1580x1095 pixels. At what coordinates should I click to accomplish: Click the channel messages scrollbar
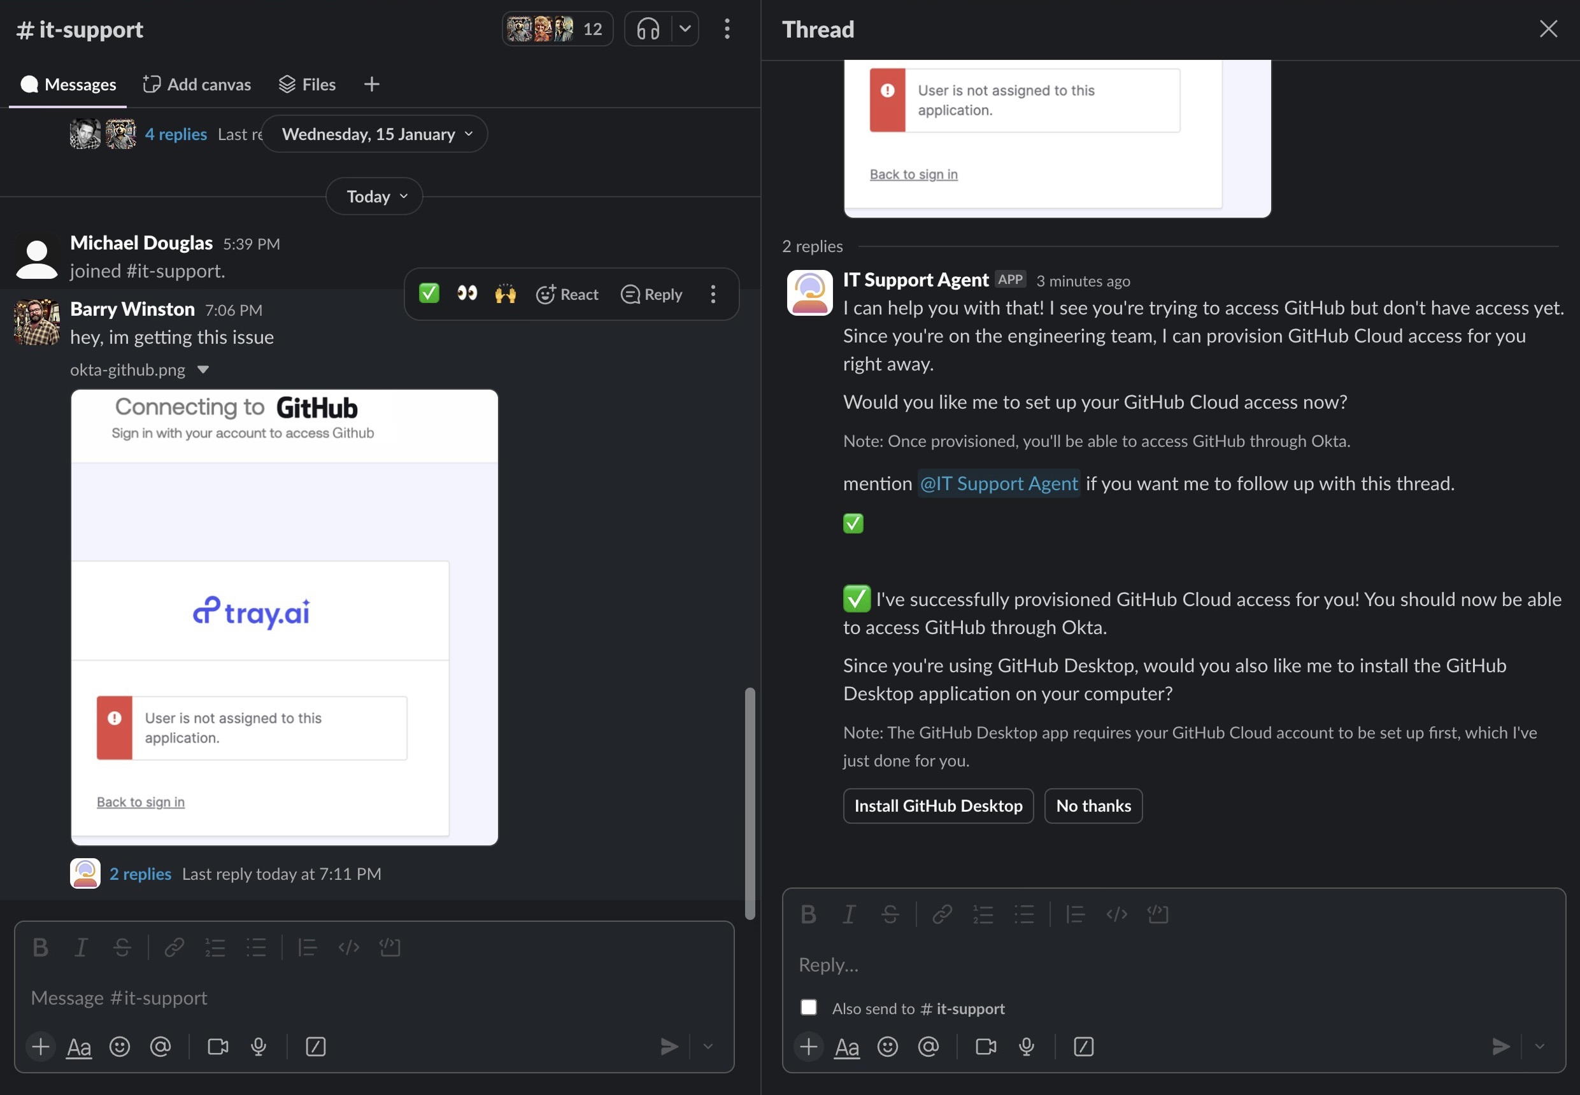(x=750, y=803)
